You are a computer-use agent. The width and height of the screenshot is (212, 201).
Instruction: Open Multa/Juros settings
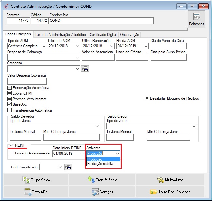click(170, 180)
